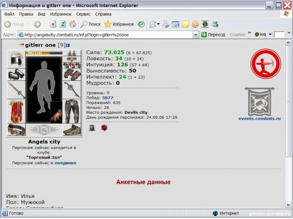
Task: Open the Вид menu
Action: pyautogui.click(x=42, y=14)
